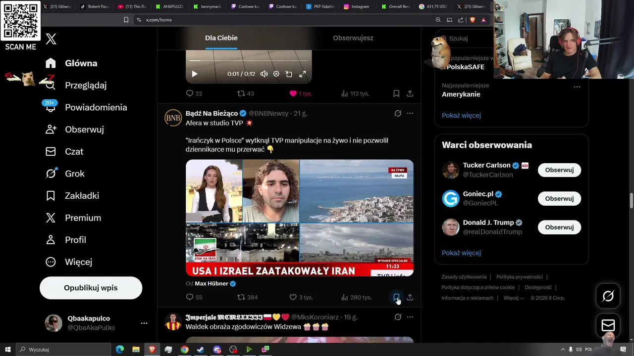Viewport: 634px width, 356px height.
Task: Open the Polityka prywatności footer link
Action: (520, 277)
